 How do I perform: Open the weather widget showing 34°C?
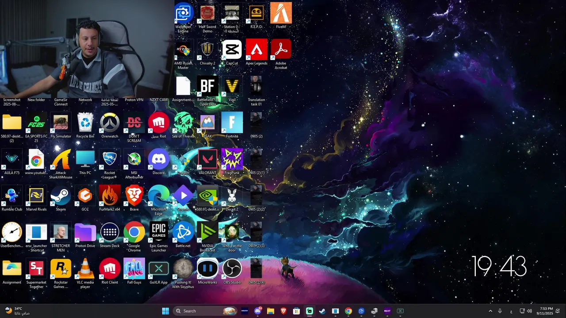coord(17,311)
